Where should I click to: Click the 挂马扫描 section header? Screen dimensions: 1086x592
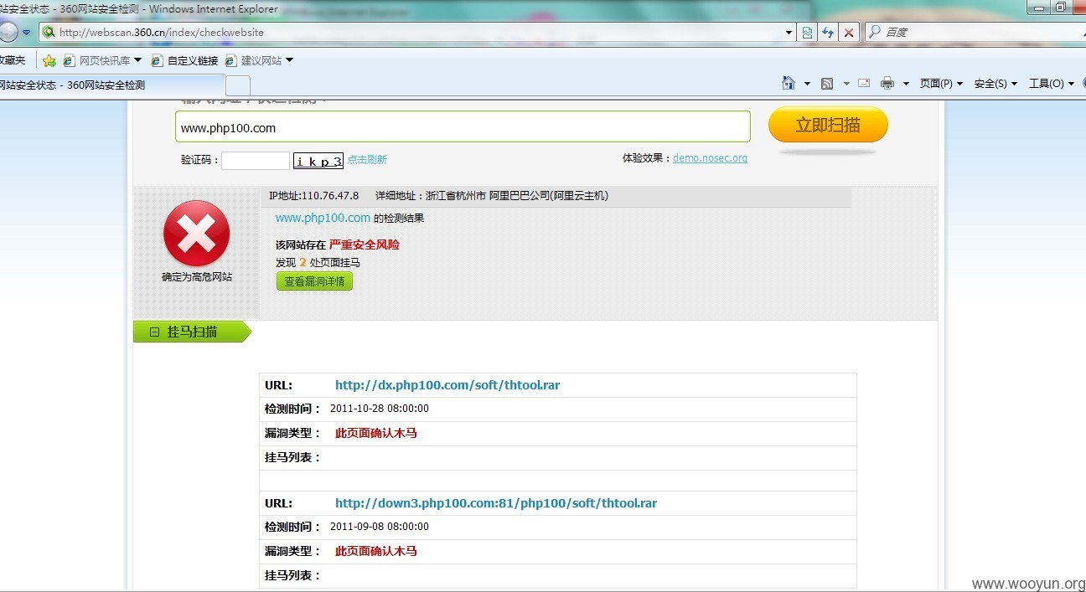192,332
